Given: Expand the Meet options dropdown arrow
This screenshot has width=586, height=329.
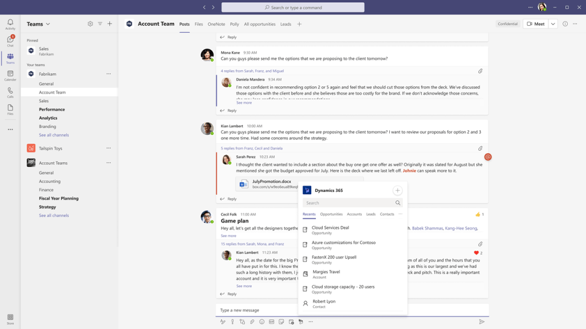Looking at the screenshot, I should coord(553,24).
